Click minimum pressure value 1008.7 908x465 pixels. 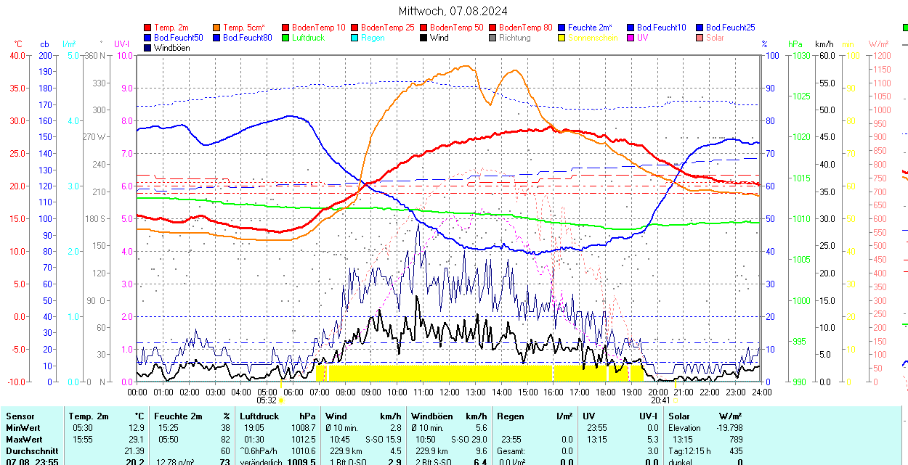(x=303, y=428)
